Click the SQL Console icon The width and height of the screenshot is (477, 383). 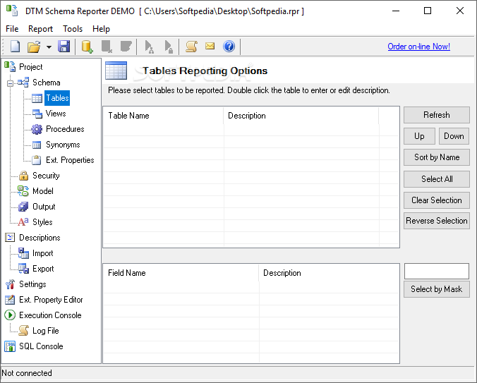click(x=10, y=346)
